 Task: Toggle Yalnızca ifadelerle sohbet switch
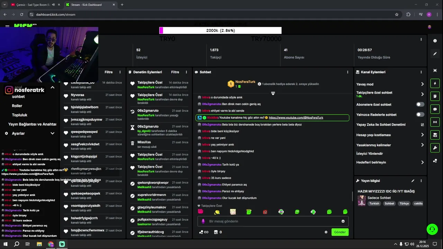(420, 114)
